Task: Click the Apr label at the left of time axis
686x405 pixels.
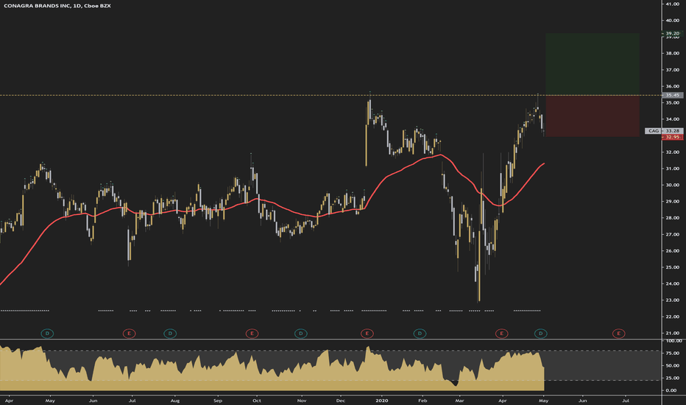Action: [9, 401]
